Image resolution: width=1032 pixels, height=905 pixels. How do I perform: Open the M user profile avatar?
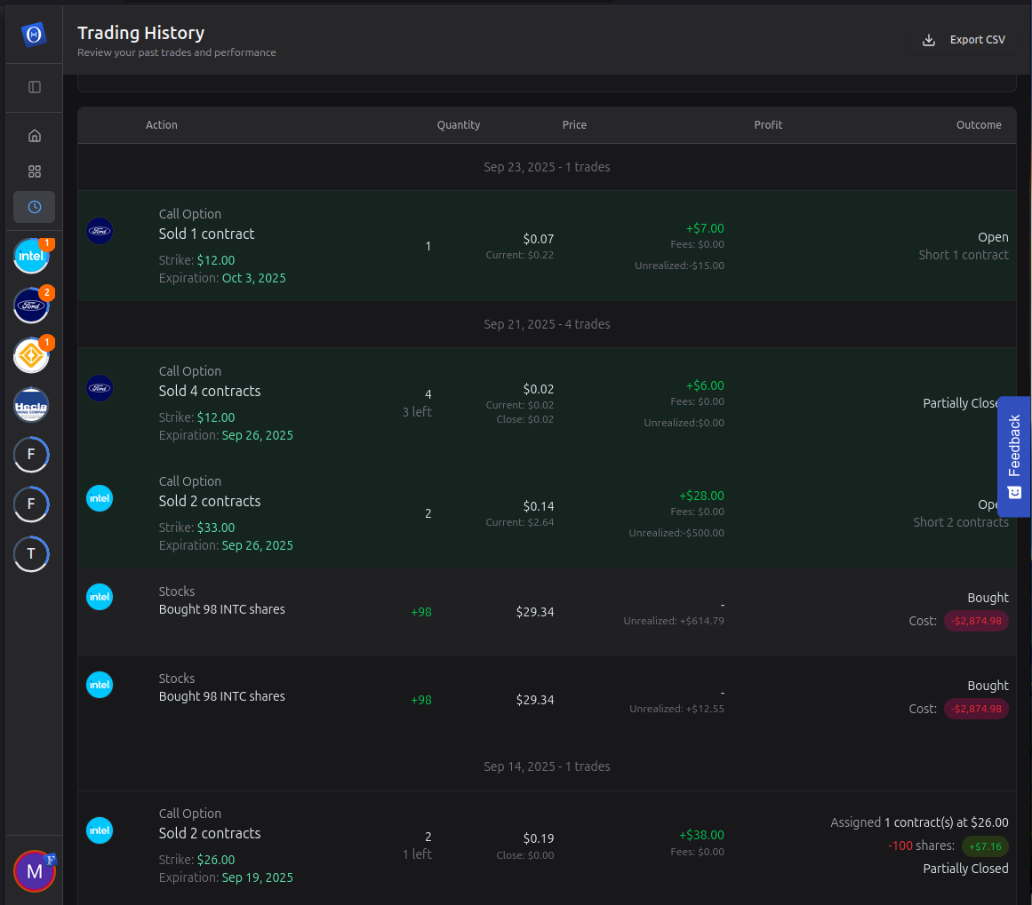coord(35,871)
